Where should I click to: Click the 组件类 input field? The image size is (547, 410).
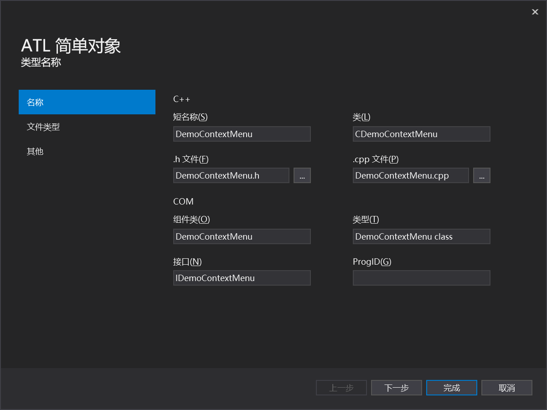tap(242, 236)
